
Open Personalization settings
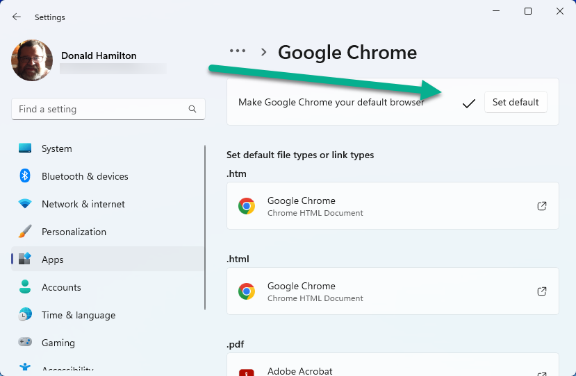[x=108, y=232]
